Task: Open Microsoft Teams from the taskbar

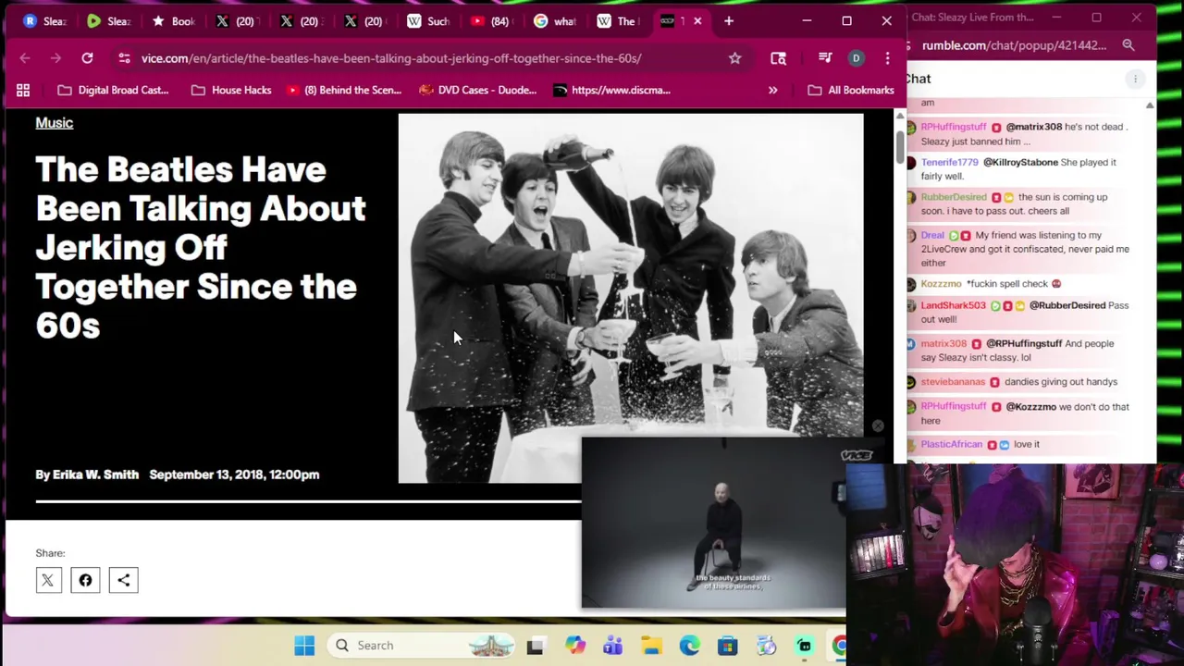Action: tap(612, 646)
